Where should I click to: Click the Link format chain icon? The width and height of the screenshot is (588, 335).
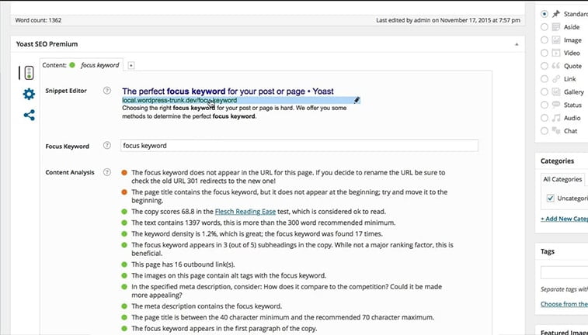click(555, 79)
